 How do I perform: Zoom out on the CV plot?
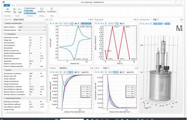[x=53, y=23]
